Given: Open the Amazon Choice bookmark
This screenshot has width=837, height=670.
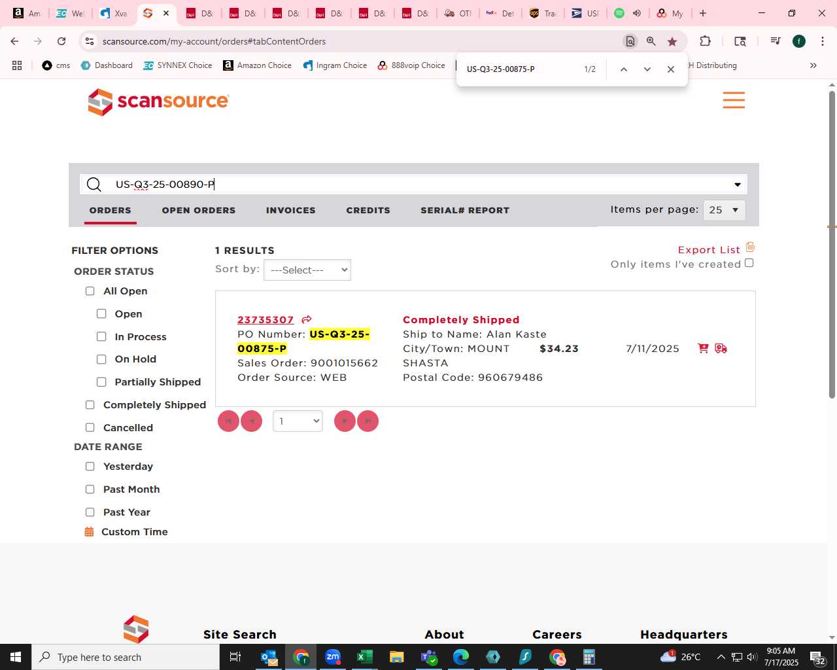Looking at the screenshot, I should pyautogui.click(x=257, y=65).
